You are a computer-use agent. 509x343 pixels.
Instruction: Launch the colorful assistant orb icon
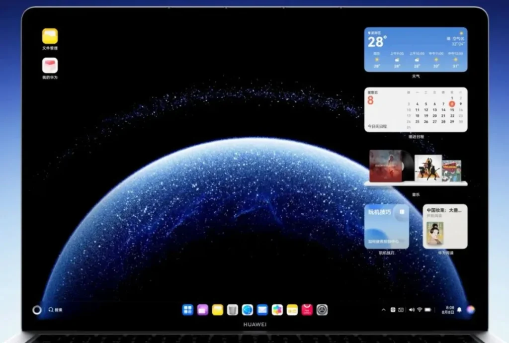[x=471, y=310]
